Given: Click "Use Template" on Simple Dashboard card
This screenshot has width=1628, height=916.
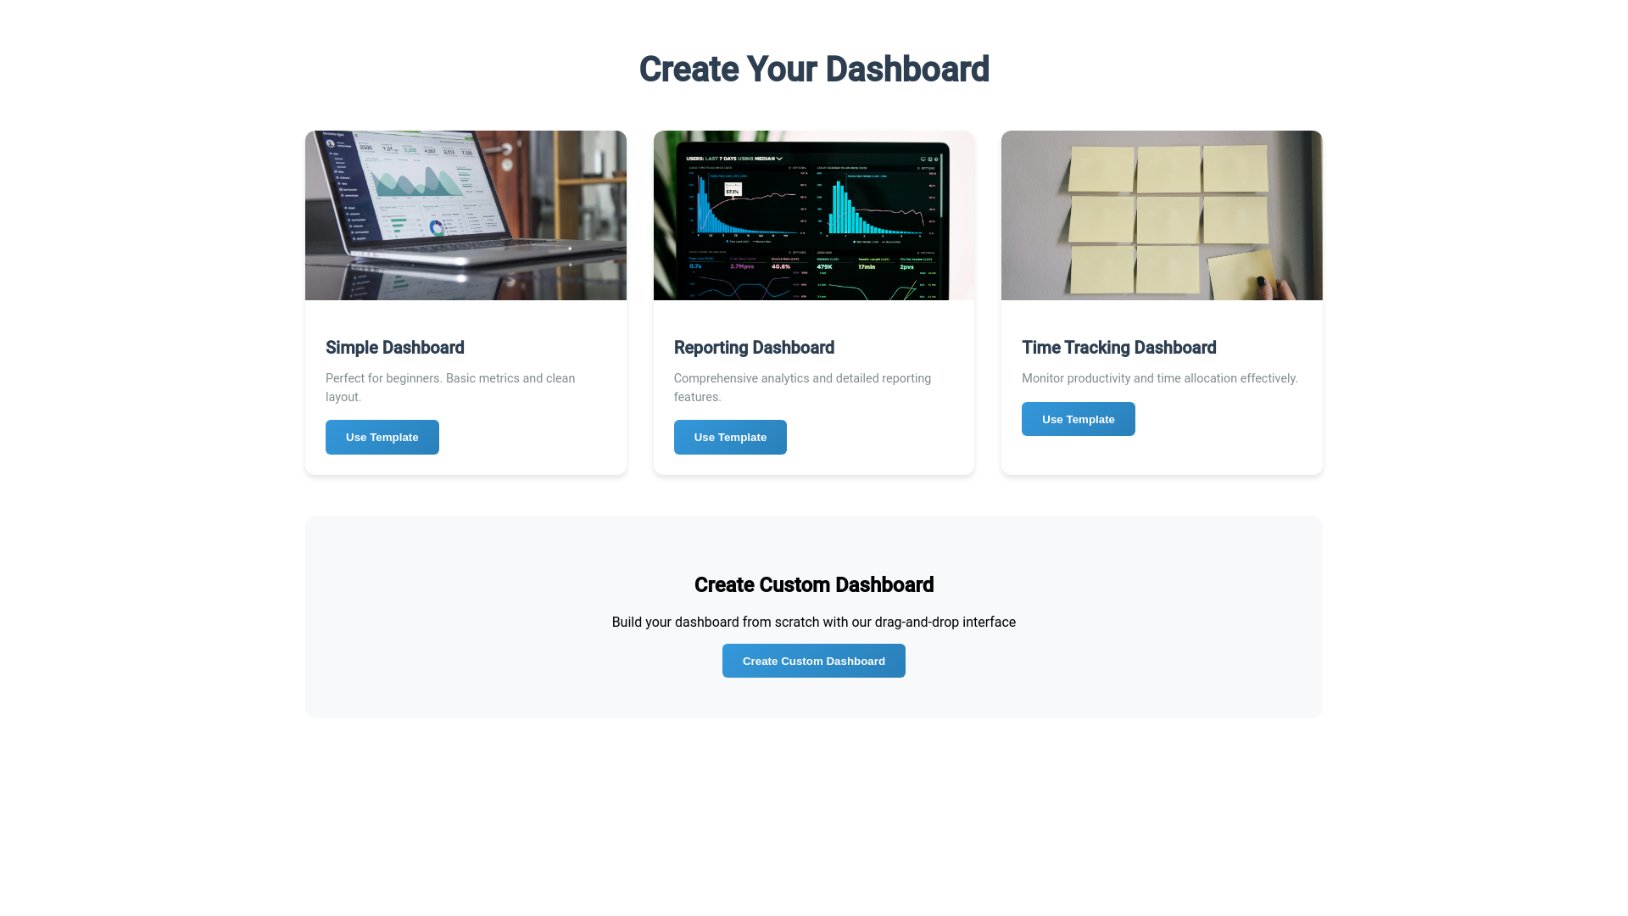Looking at the screenshot, I should click(x=382, y=437).
